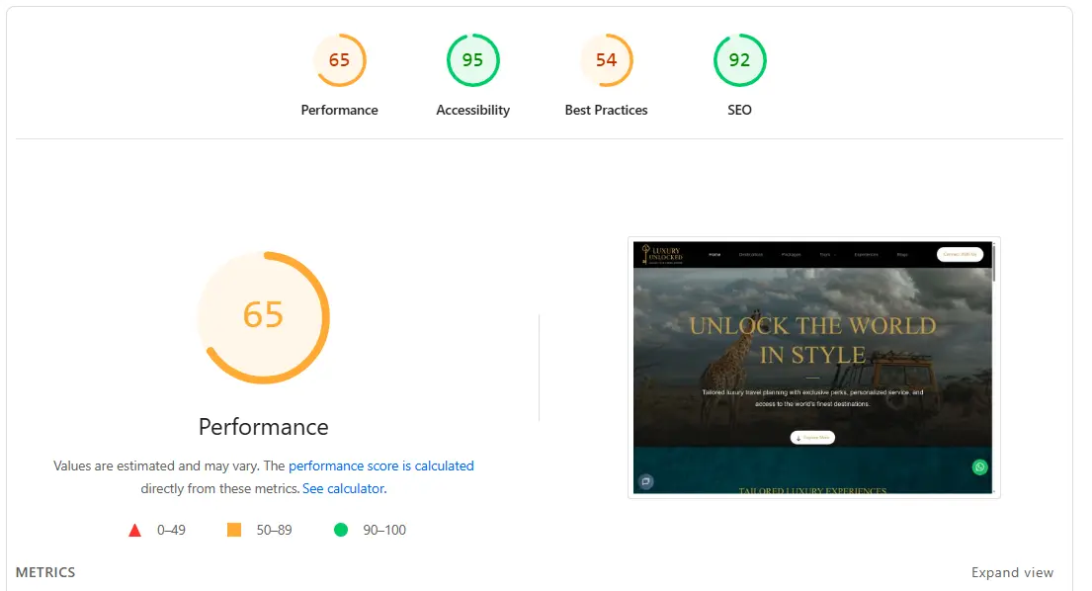This screenshot has width=1092, height=591.
Task: Click the Accessibility score gauge showing 95
Action: click(x=473, y=60)
